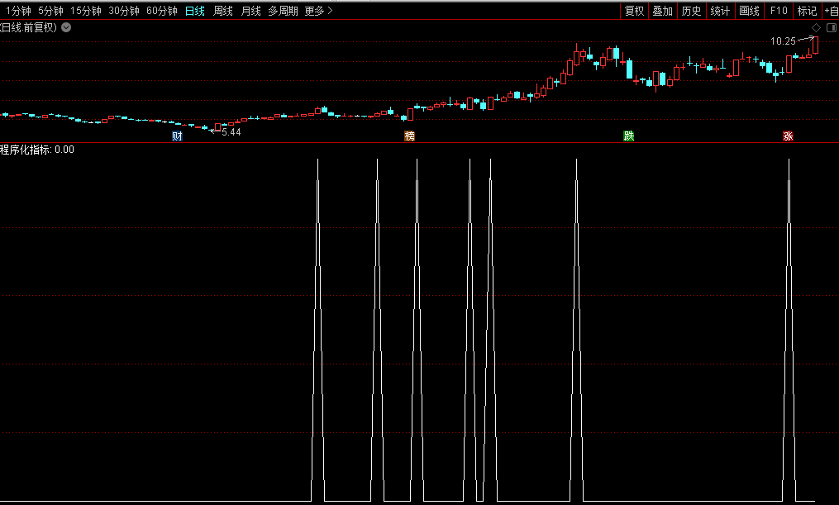Click the F10 company info button
Screen dimensions: 839x505
[x=778, y=11]
